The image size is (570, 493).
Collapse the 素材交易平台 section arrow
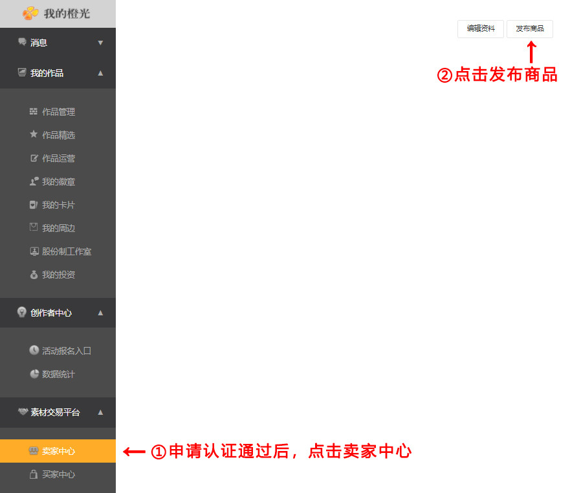click(x=100, y=412)
